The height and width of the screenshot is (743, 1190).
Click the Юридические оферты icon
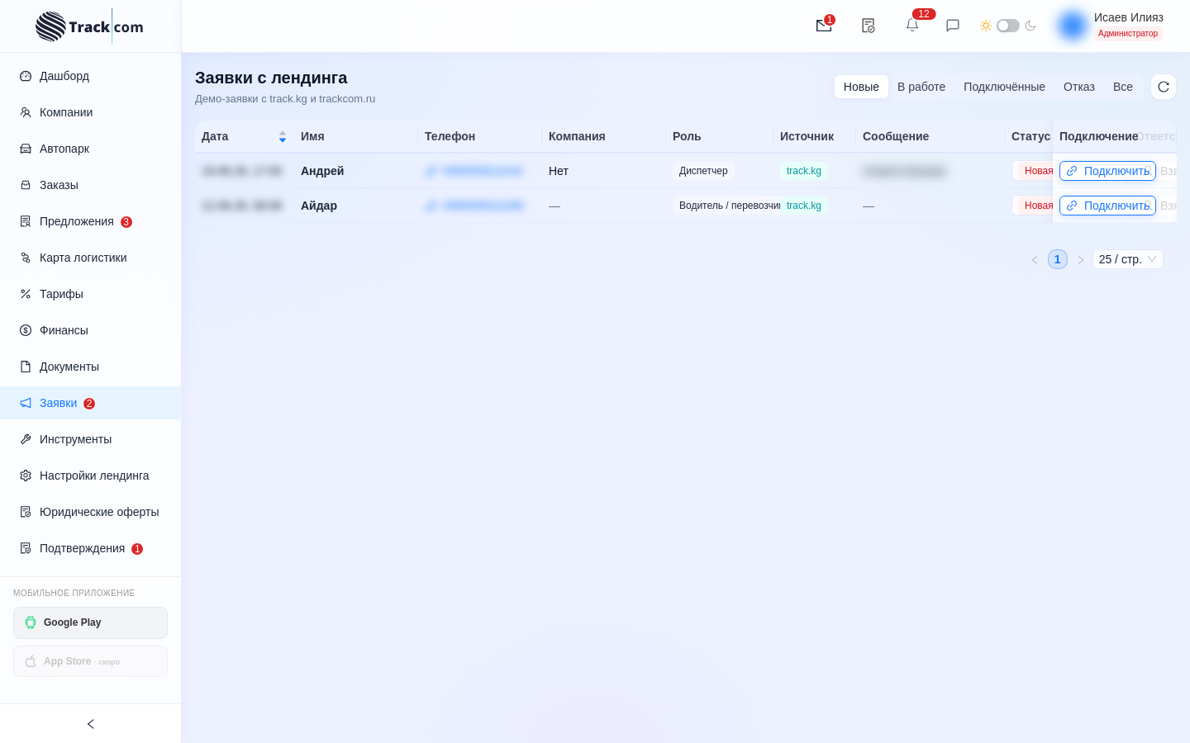[26, 512]
